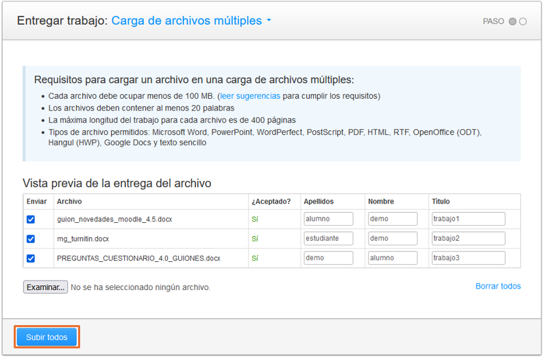Edit the Título field 'trabajo3'
Viewport: 544px width, 358px height.
click(x=469, y=258)
